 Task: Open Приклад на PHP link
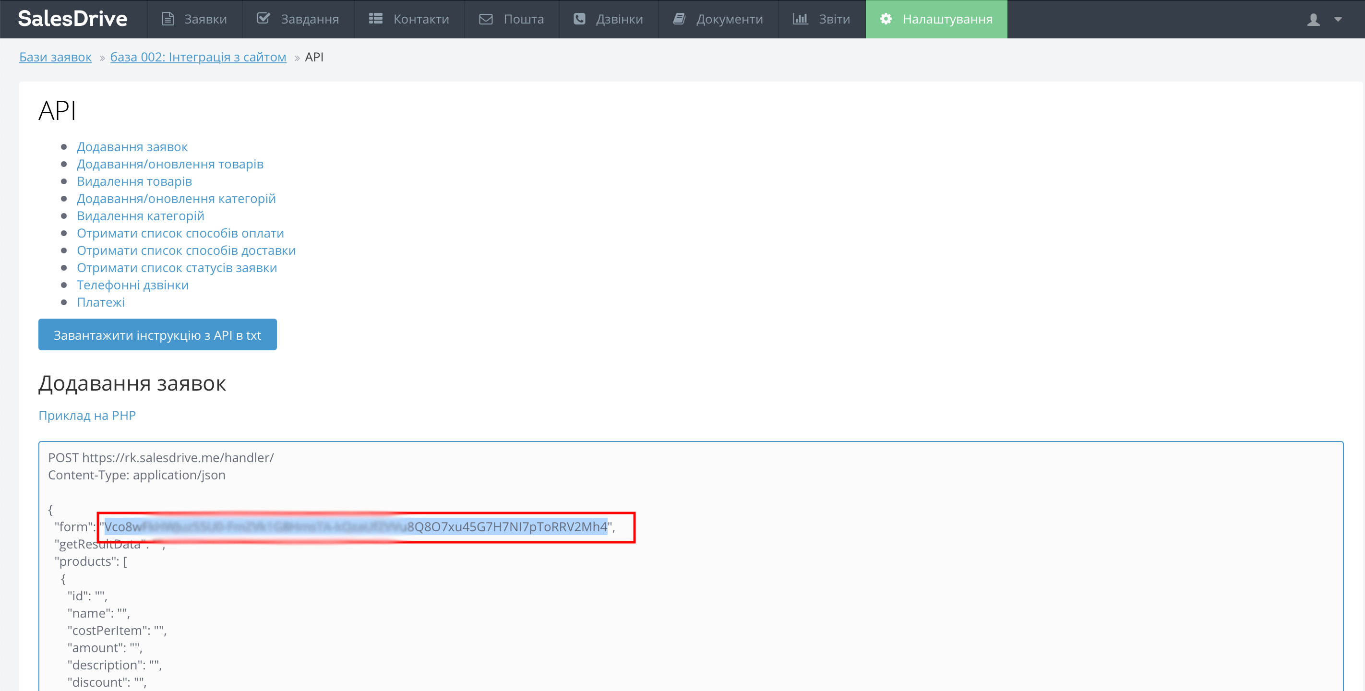coord(87,416)
